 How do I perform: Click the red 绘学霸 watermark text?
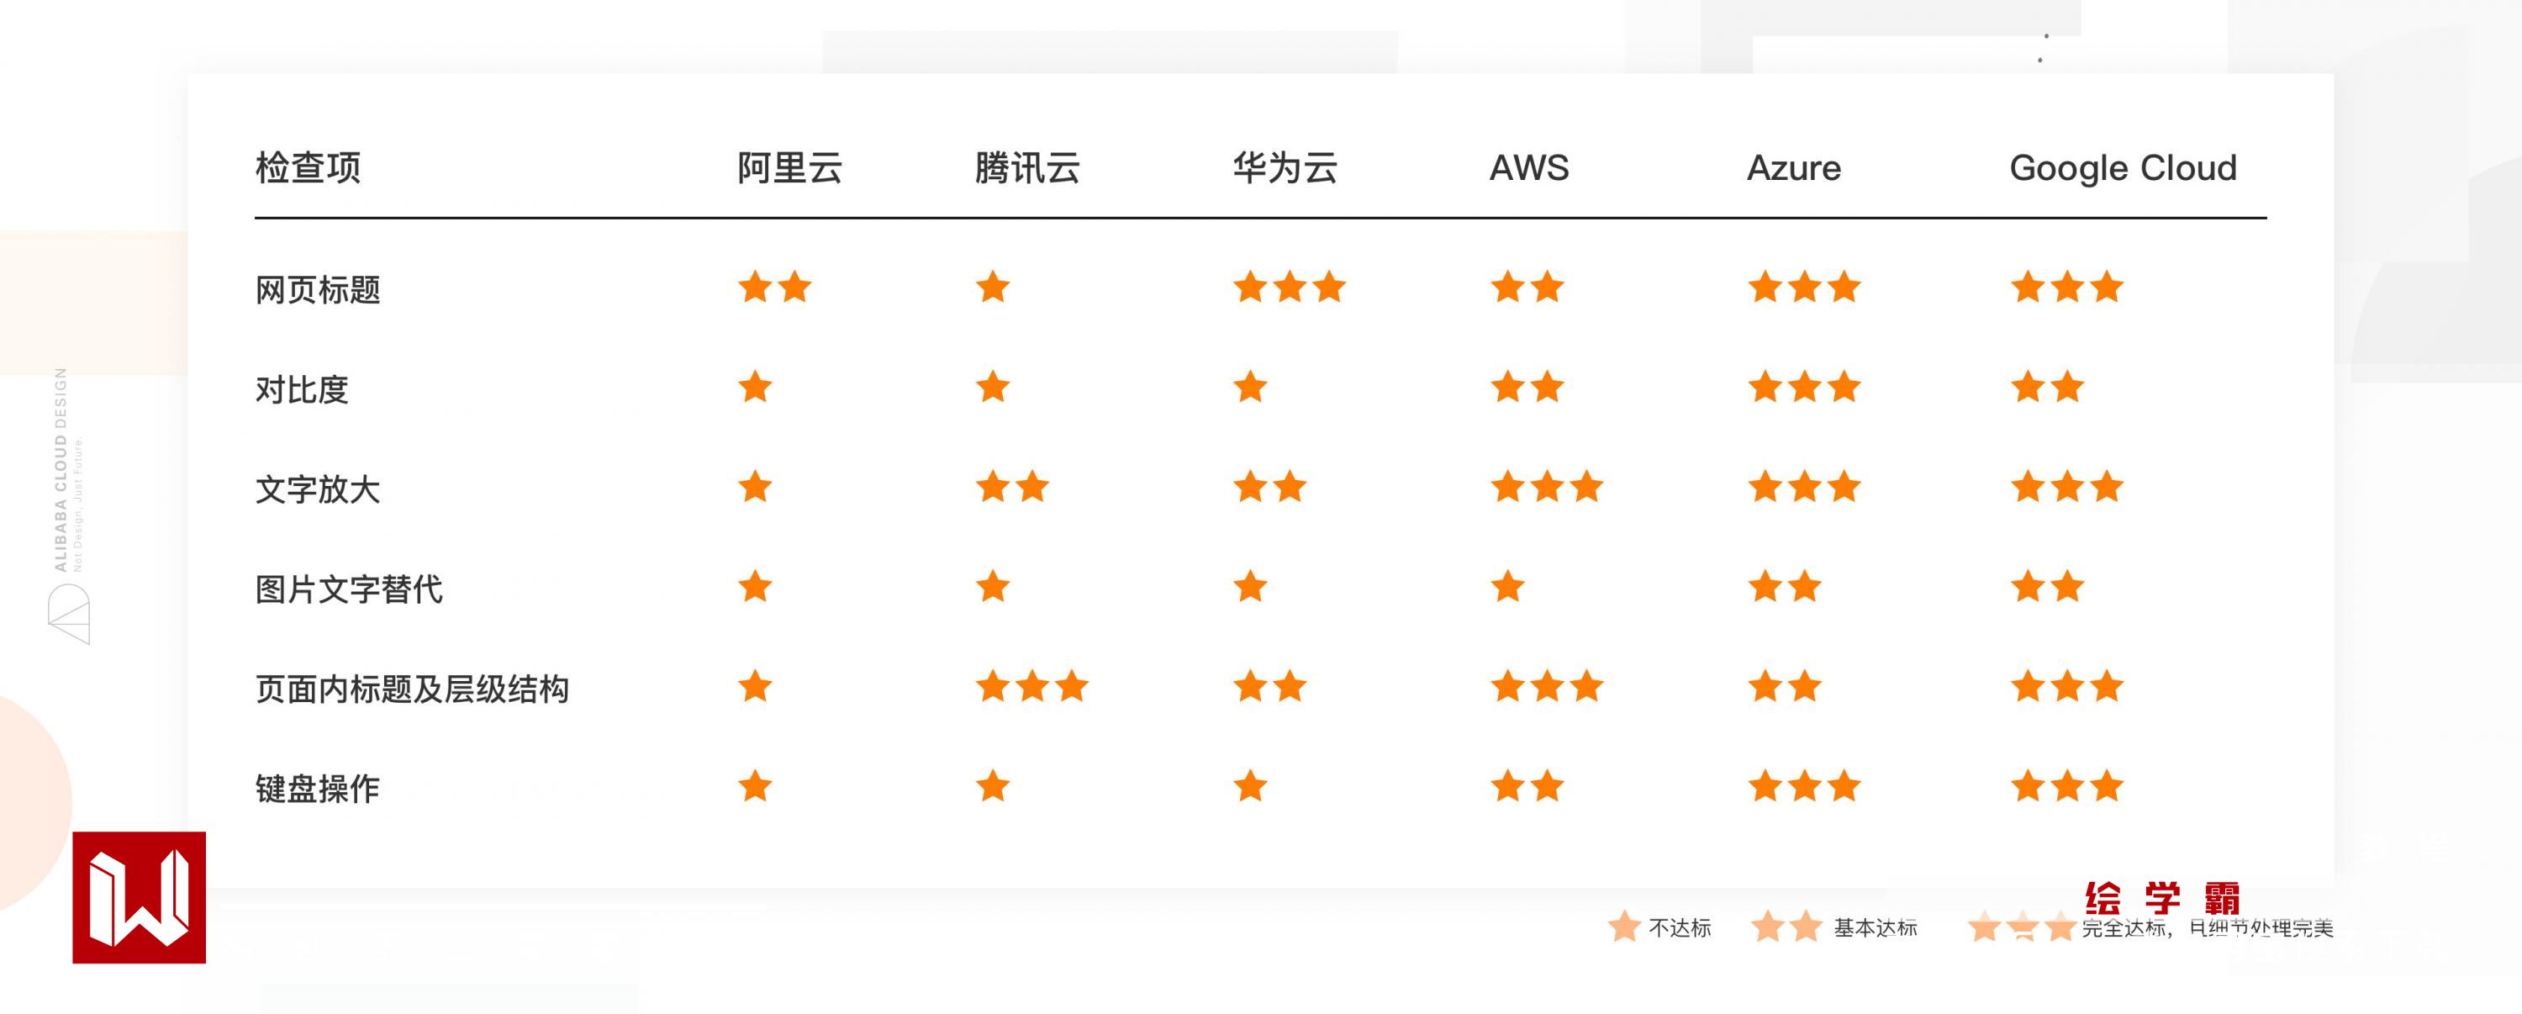[x=2161, y=896]
